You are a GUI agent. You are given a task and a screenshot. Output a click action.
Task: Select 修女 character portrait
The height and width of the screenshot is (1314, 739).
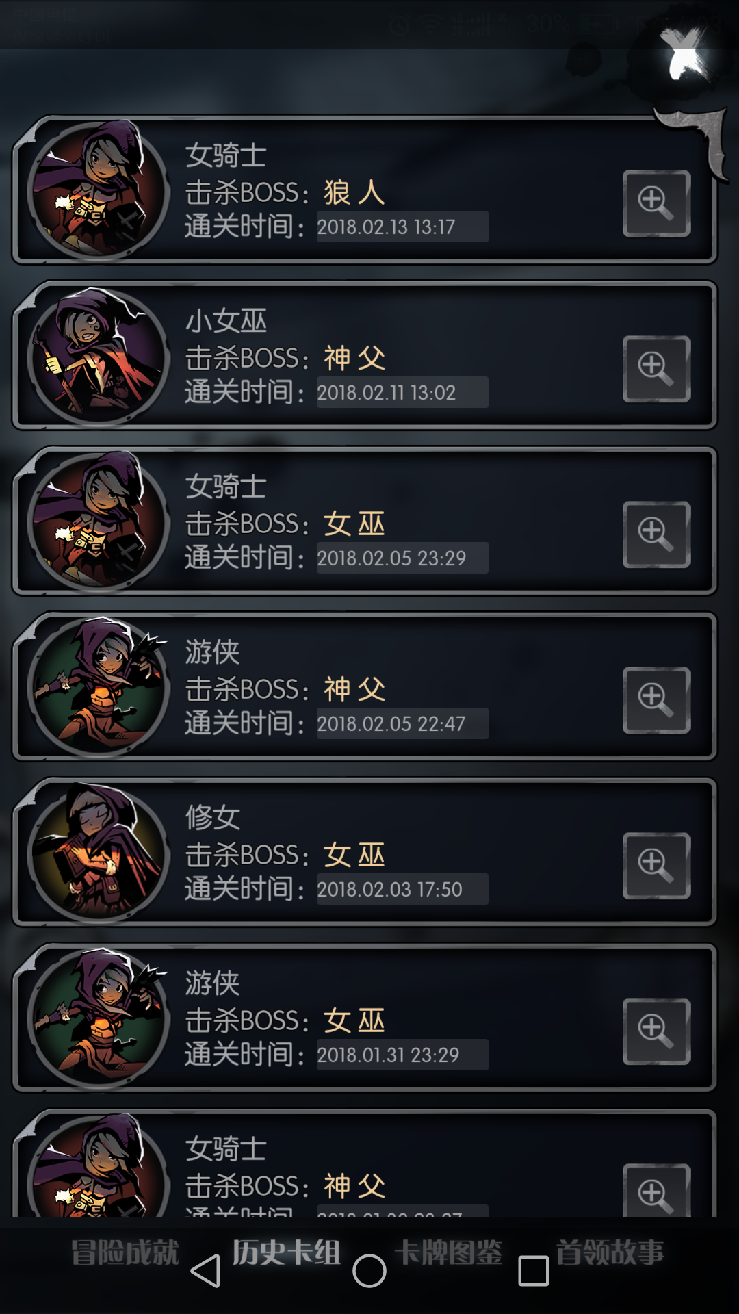[x=99, y=853]
